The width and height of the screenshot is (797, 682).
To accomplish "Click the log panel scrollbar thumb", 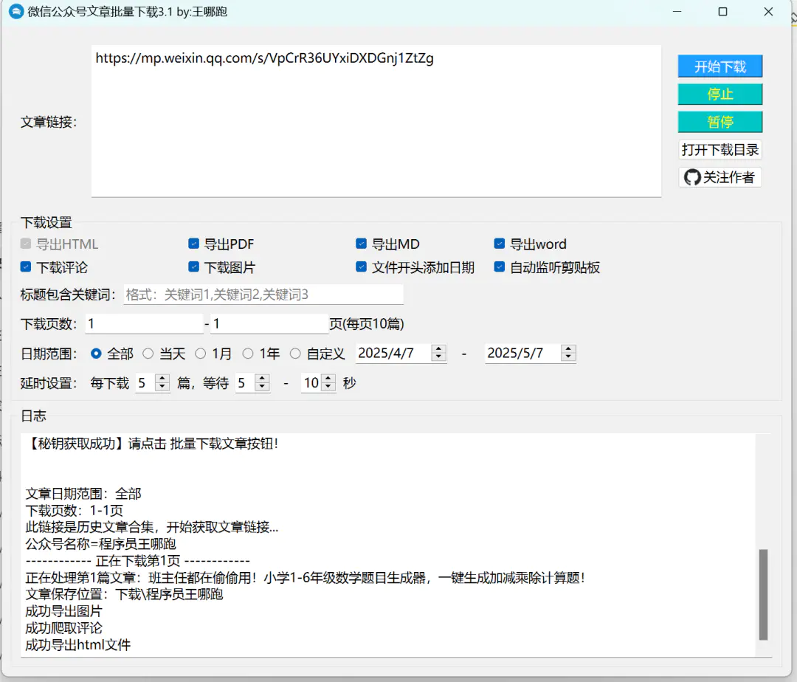I will [x=763, y=594].
